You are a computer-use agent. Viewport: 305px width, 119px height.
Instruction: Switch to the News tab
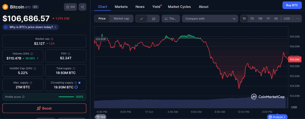[x=140, y=7]
